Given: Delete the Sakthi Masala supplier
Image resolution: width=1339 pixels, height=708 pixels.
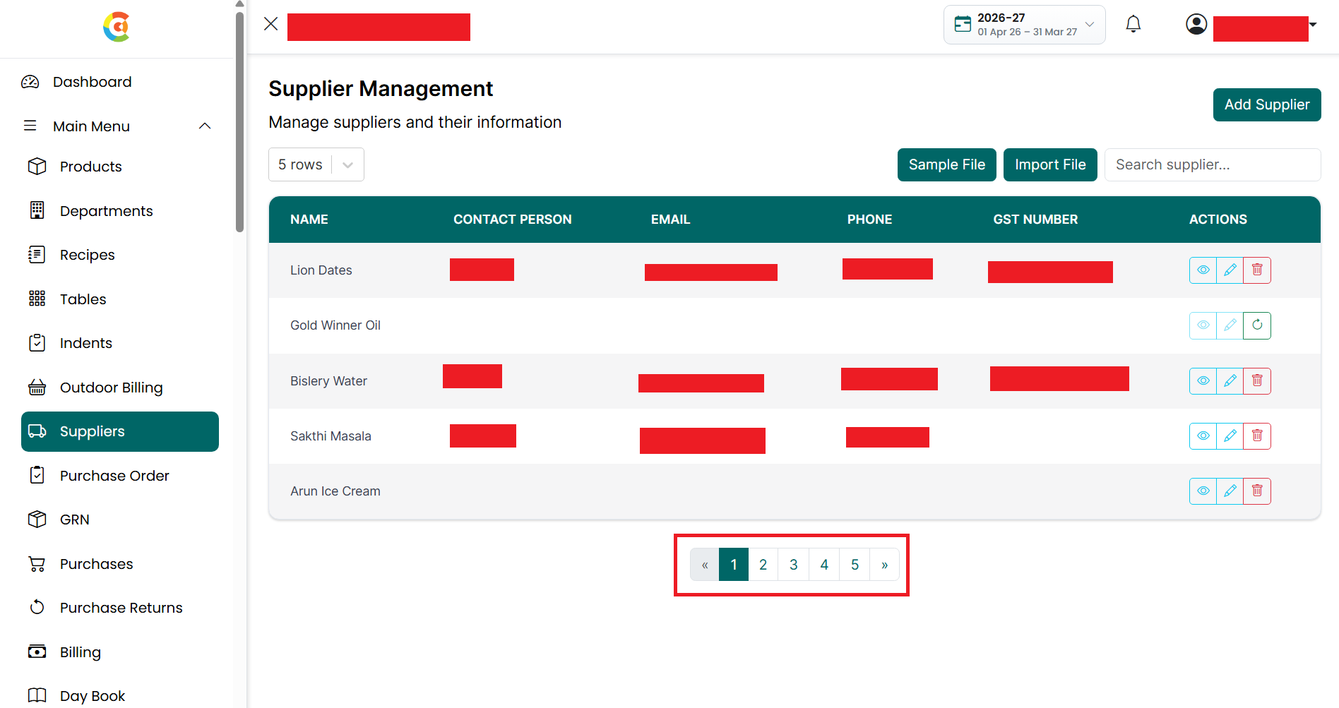Looking at the screenshot, I should click(1257, 436).
